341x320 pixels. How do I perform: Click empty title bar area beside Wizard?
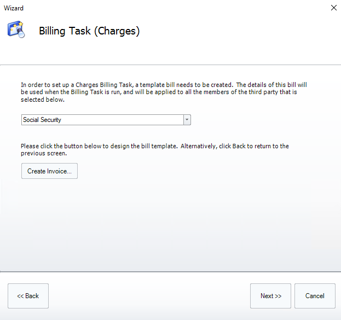click(164, 8)
